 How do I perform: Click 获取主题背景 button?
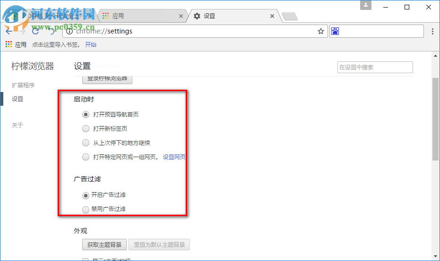tap(104, 245)
